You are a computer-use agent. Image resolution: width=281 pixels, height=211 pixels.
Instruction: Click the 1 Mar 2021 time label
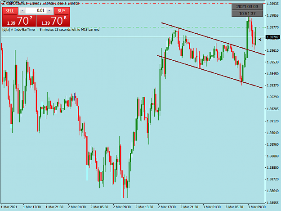[9, 207]
